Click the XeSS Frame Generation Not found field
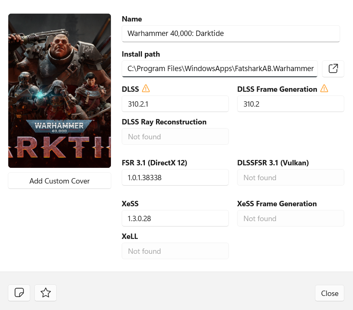353x310 pixels. 291,218
